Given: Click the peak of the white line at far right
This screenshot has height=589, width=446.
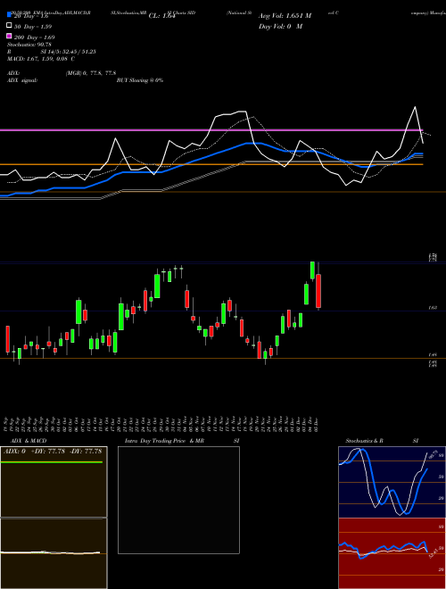Looking at the screenshot, I should tap(415, 107).
